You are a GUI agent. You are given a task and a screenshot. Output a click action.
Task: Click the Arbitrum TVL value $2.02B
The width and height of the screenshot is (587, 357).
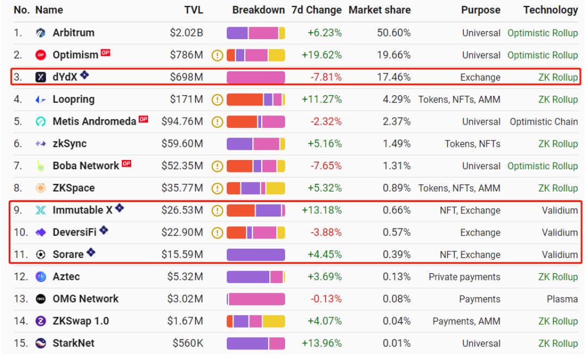click(187, 33)
